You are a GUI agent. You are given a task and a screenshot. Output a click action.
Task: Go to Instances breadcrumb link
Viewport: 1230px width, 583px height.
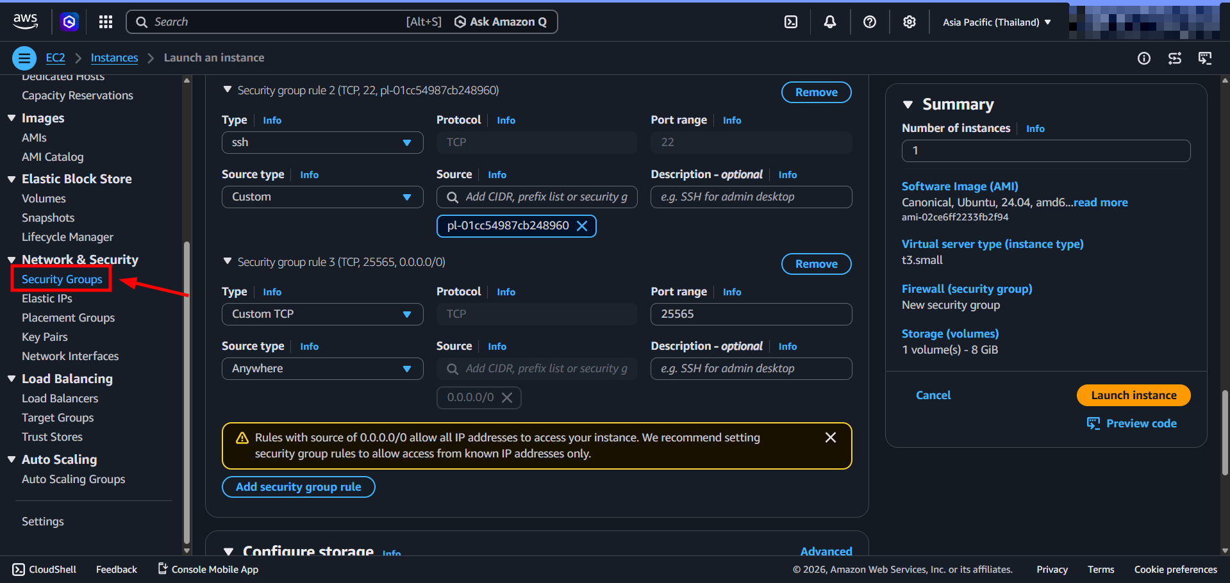pos(114,58)
